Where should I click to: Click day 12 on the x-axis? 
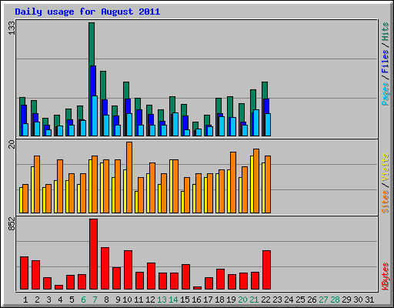coord(150,300)
